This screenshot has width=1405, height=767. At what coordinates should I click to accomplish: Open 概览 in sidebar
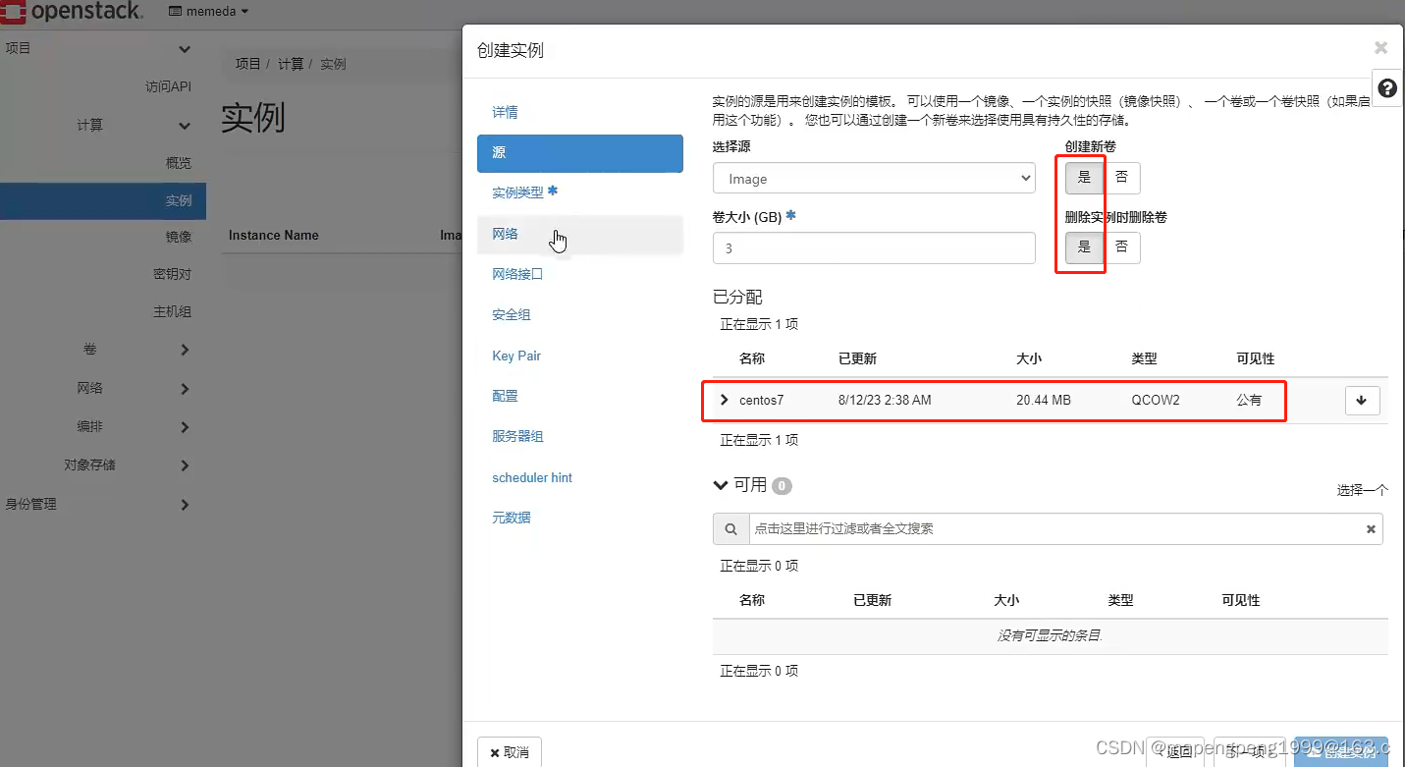pos(179,163)
